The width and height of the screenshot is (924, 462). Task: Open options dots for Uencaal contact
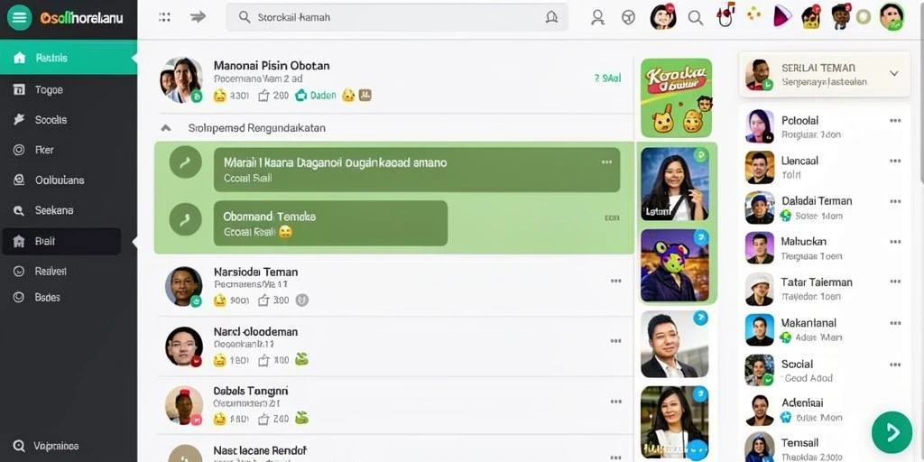[895, 161]
